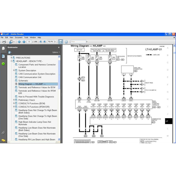This screenshot has height=176, width=176.
Task: Click the zoom out minus button
Action: click(x=41, y=42)
